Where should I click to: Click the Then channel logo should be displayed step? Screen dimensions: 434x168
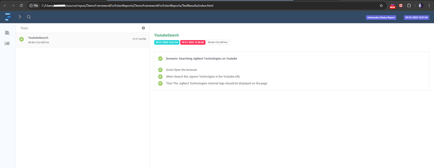pos(216,84)
